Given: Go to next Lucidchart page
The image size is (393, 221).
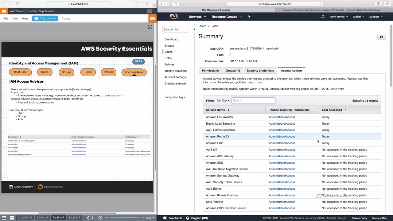Looking at the screenshot, I should tap(92, 218).
